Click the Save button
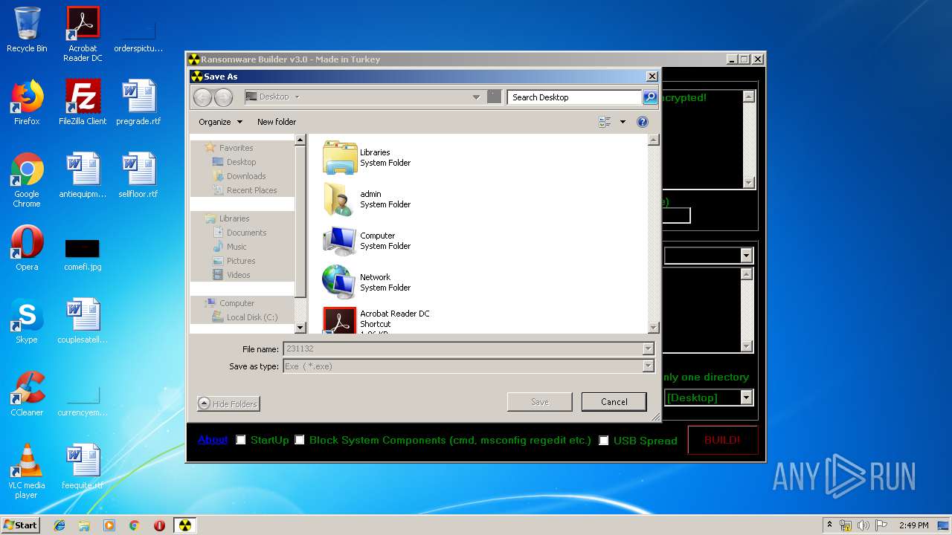 [540, 402]
